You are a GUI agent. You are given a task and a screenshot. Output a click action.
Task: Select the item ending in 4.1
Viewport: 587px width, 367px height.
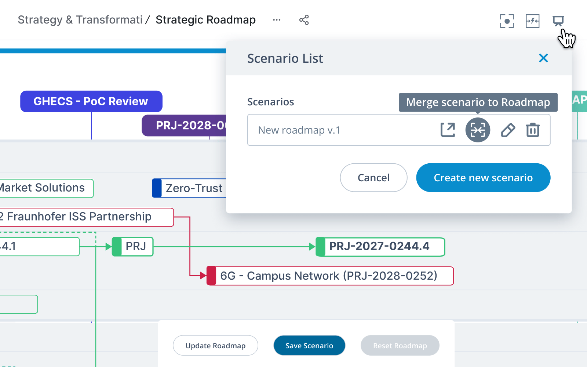point(40,247)
